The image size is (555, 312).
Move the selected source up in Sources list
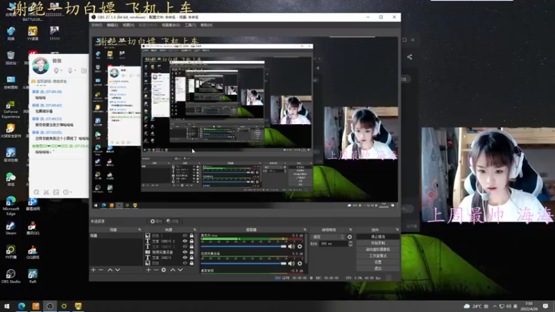pyautogui.click(x=173, y=270)
